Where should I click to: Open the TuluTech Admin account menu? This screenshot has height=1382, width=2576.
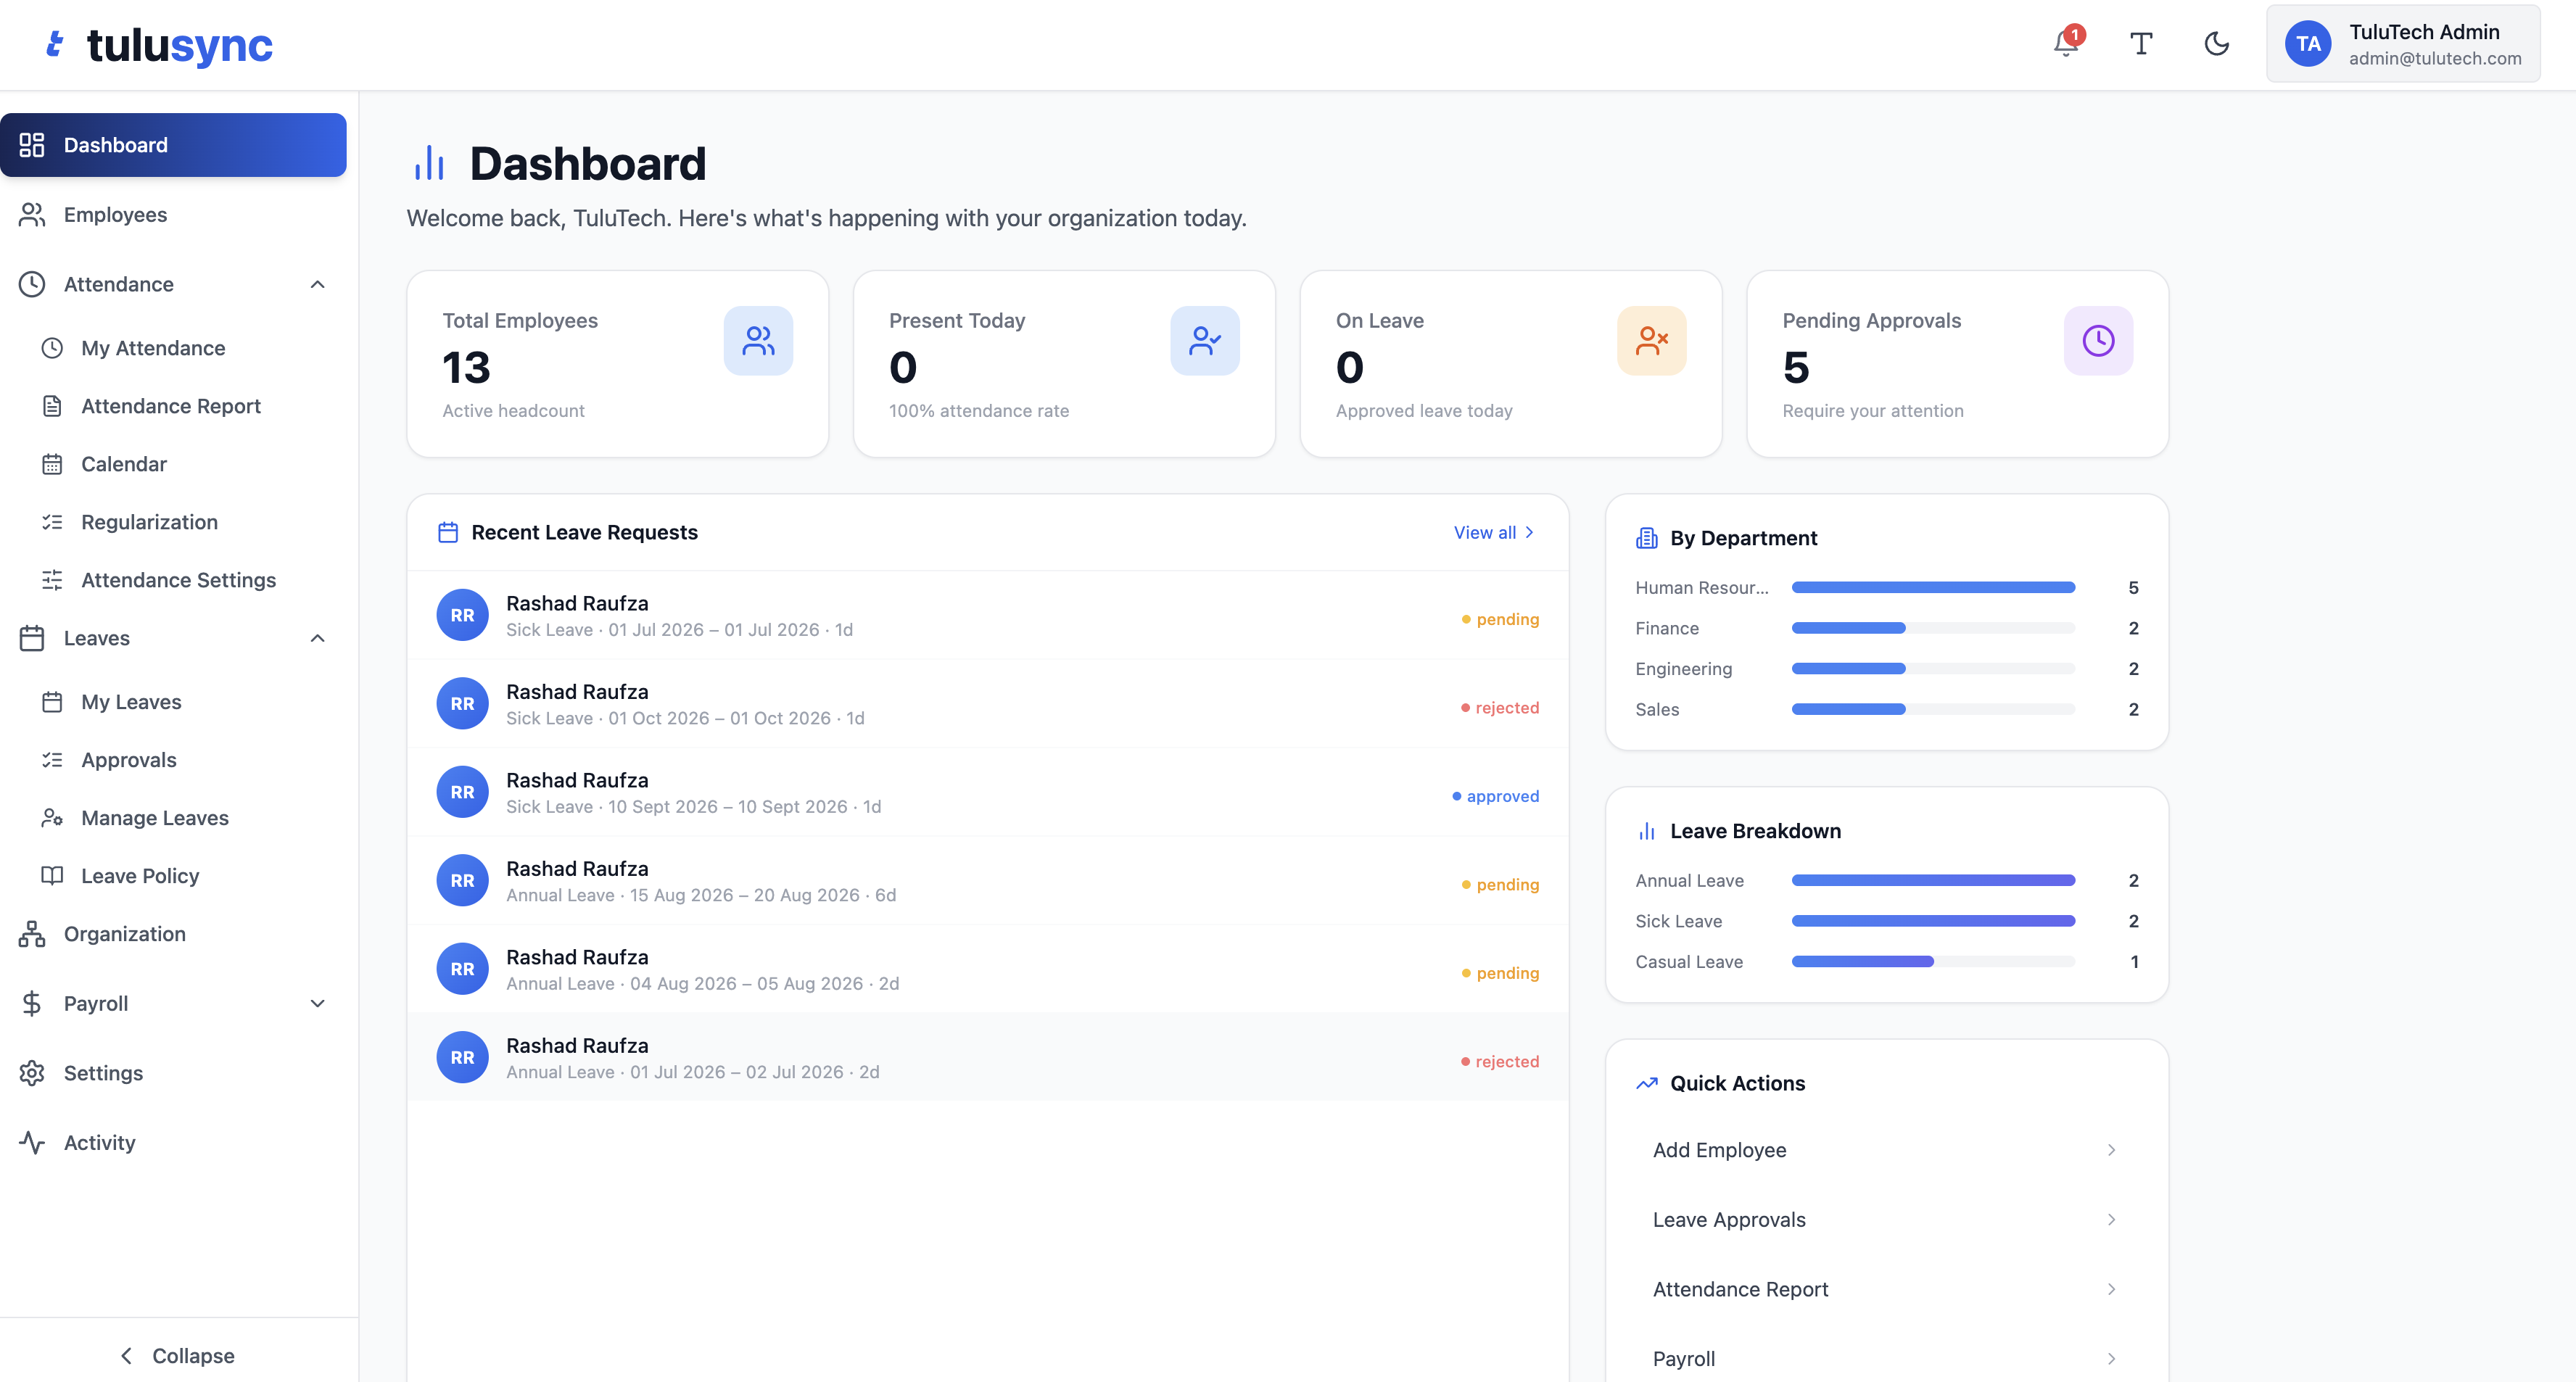click(2403, 43)
